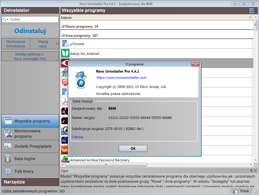Click the search magnifier icon
The image size is (259, 195).
click(5, 19)
